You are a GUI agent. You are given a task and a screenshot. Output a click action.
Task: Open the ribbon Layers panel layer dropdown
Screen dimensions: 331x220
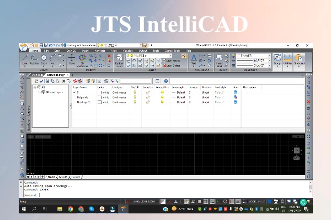[x=170, y=56]
